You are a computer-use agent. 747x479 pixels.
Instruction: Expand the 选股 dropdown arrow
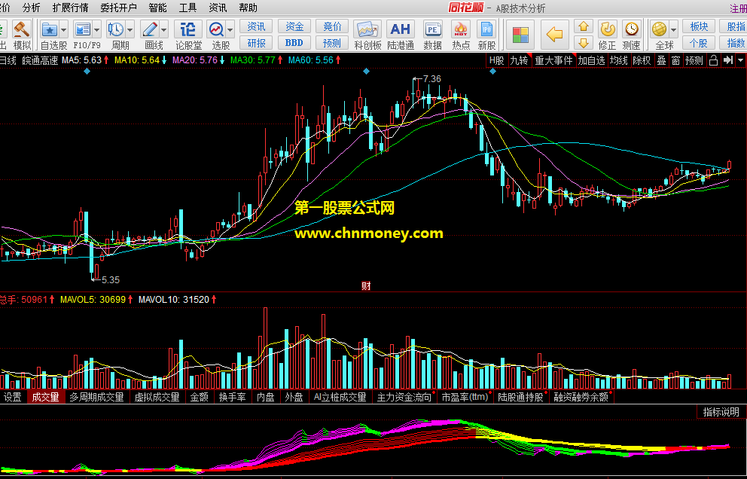pyautogui.click(x=230, y=29)
